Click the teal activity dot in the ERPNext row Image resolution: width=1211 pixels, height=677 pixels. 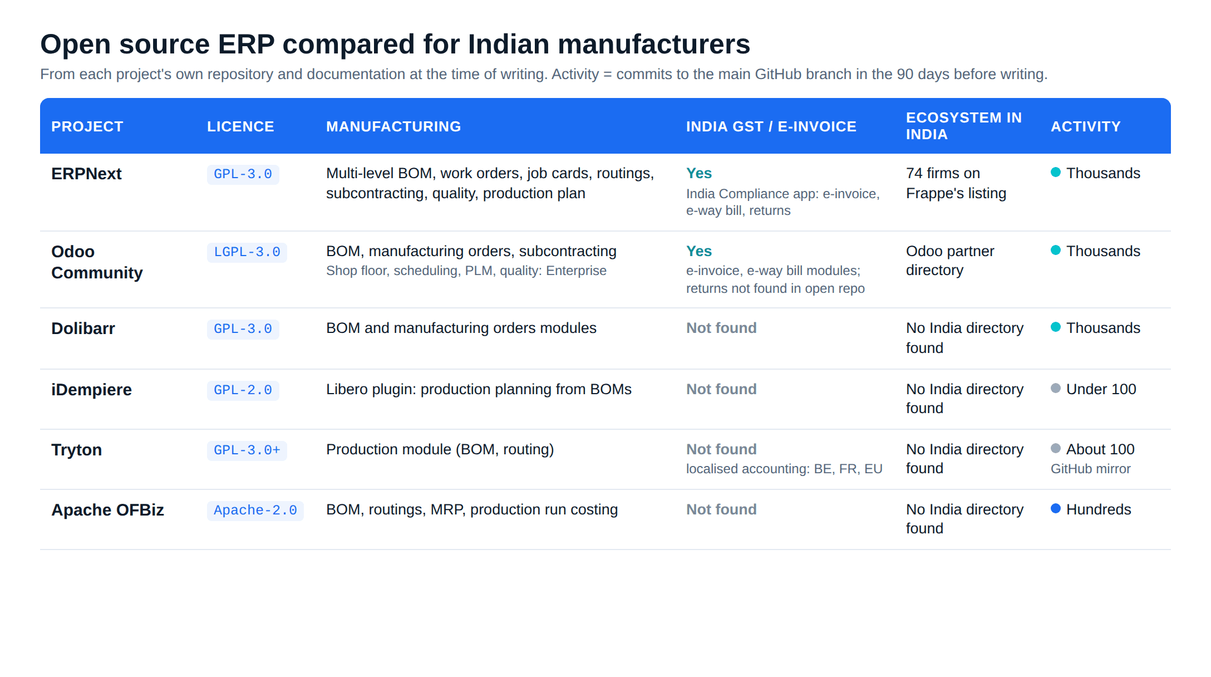(x=1055, y=172)
